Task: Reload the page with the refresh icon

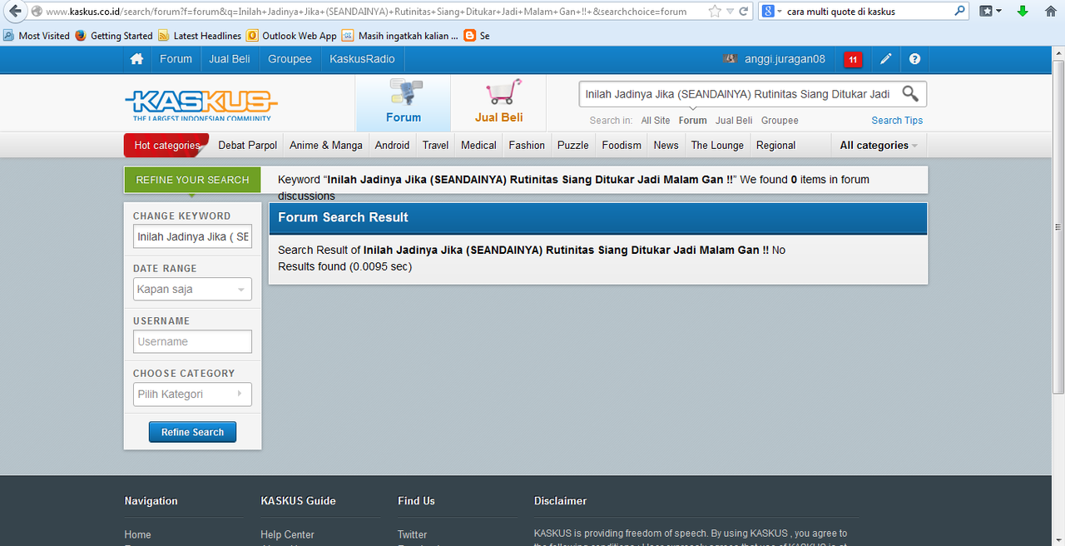Action: 744,12
